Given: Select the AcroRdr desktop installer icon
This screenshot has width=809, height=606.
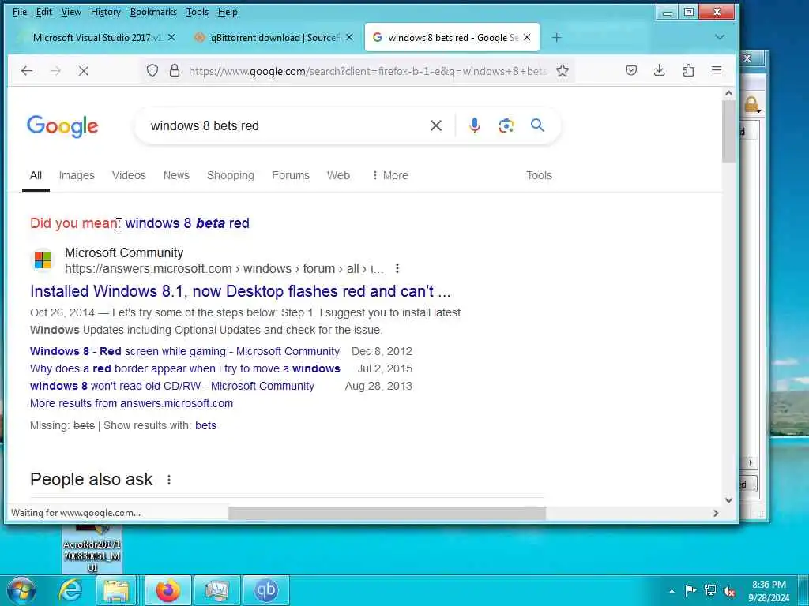Looking at the screenshot, I should pos(92,550).
